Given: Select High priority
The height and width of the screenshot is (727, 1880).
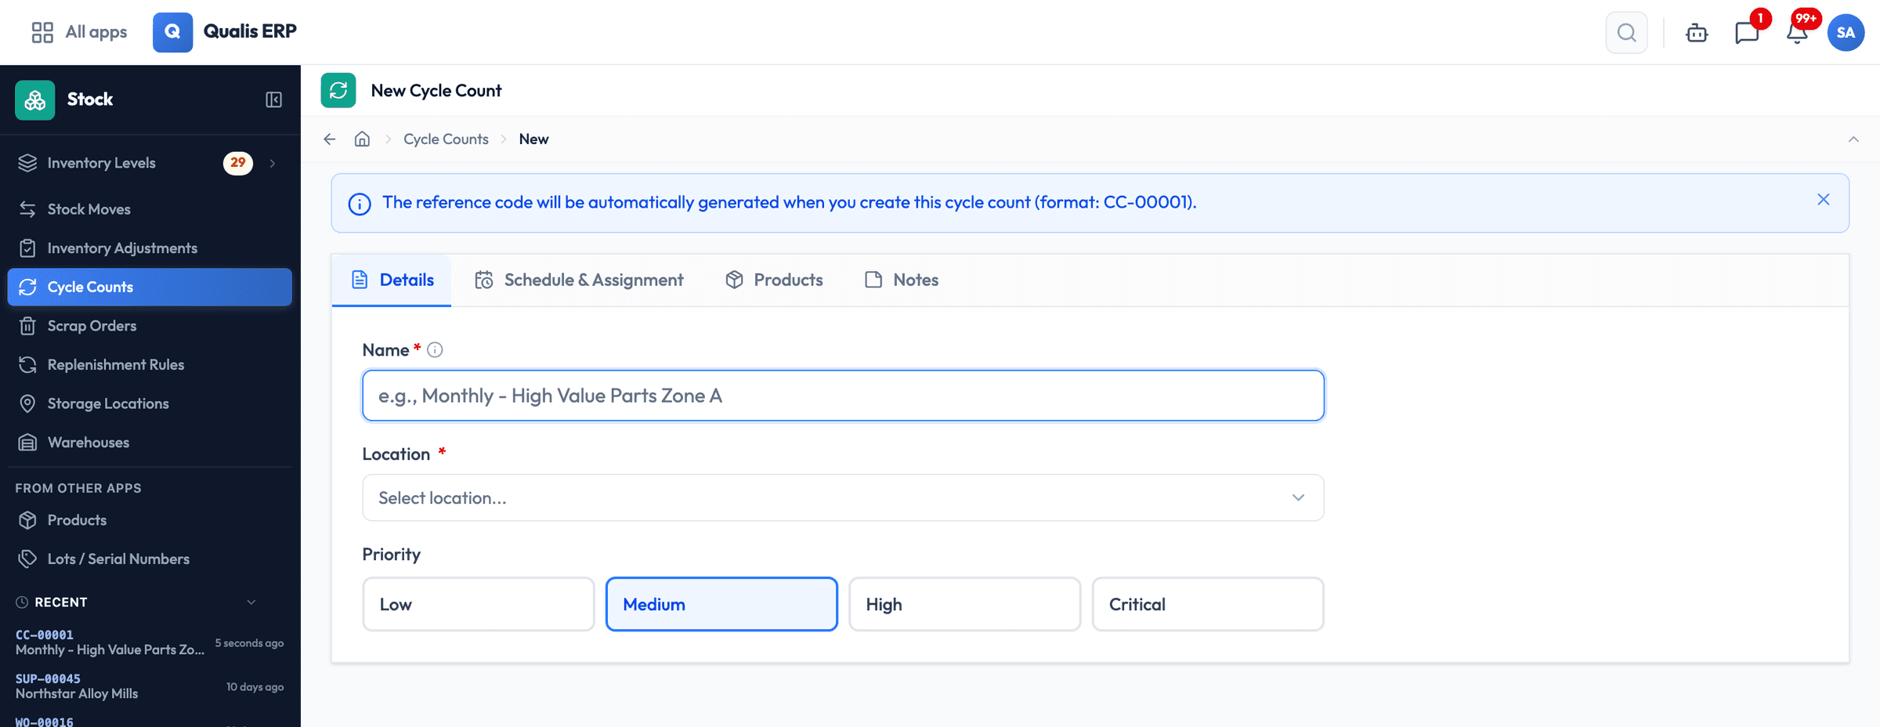Looking at the screenshot, I should 964,604.
